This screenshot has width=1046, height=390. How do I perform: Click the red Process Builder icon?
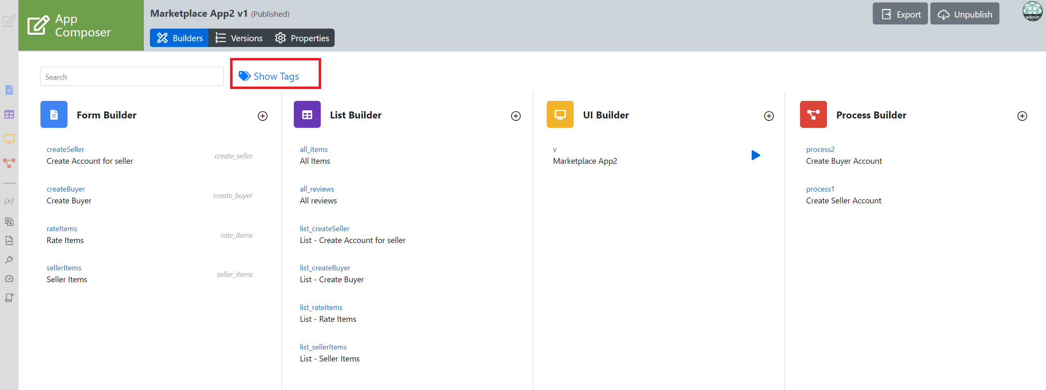coord(813,115)
